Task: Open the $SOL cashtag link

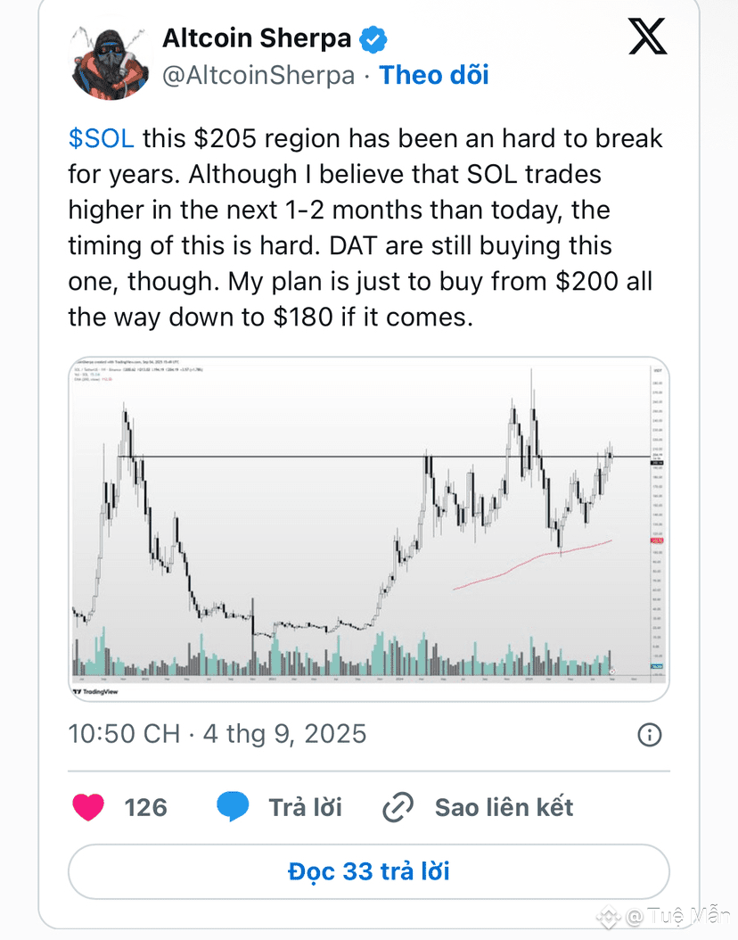Action: tap(102, 138)
